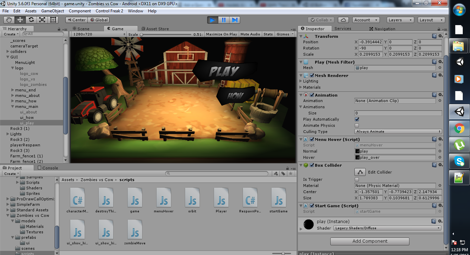Open the Layout dropdown
This screenshot has height=255, width=470.
pos(430,20)
